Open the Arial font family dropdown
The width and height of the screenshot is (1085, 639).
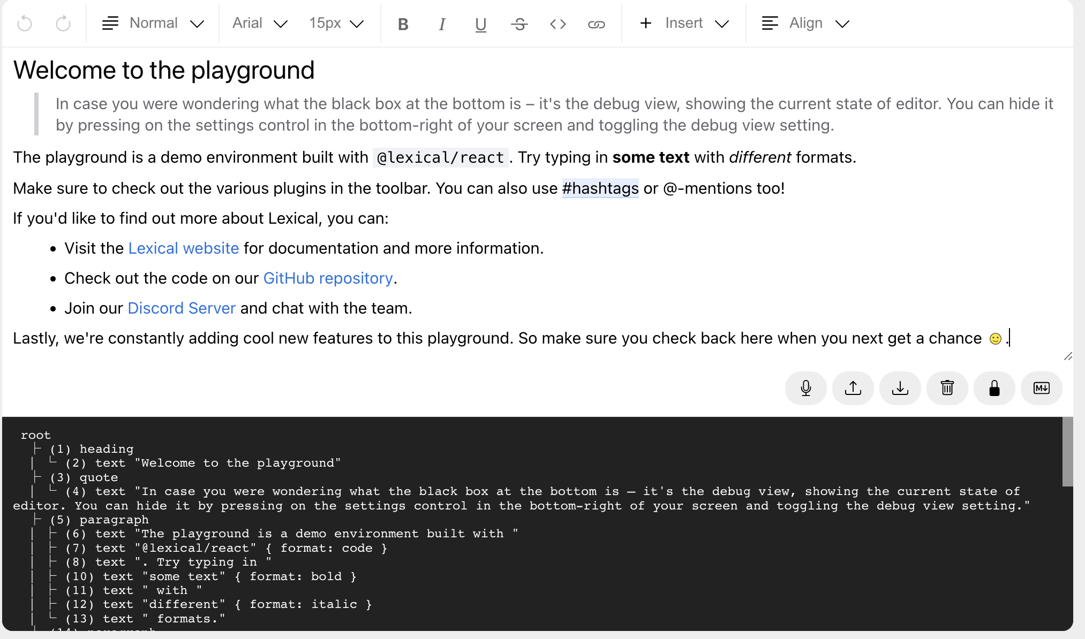pyautogui.click(x=260, y=24)
